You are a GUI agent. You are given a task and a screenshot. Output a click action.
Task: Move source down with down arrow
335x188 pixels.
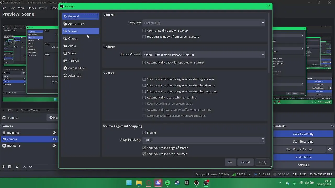[x=30, y=167]
